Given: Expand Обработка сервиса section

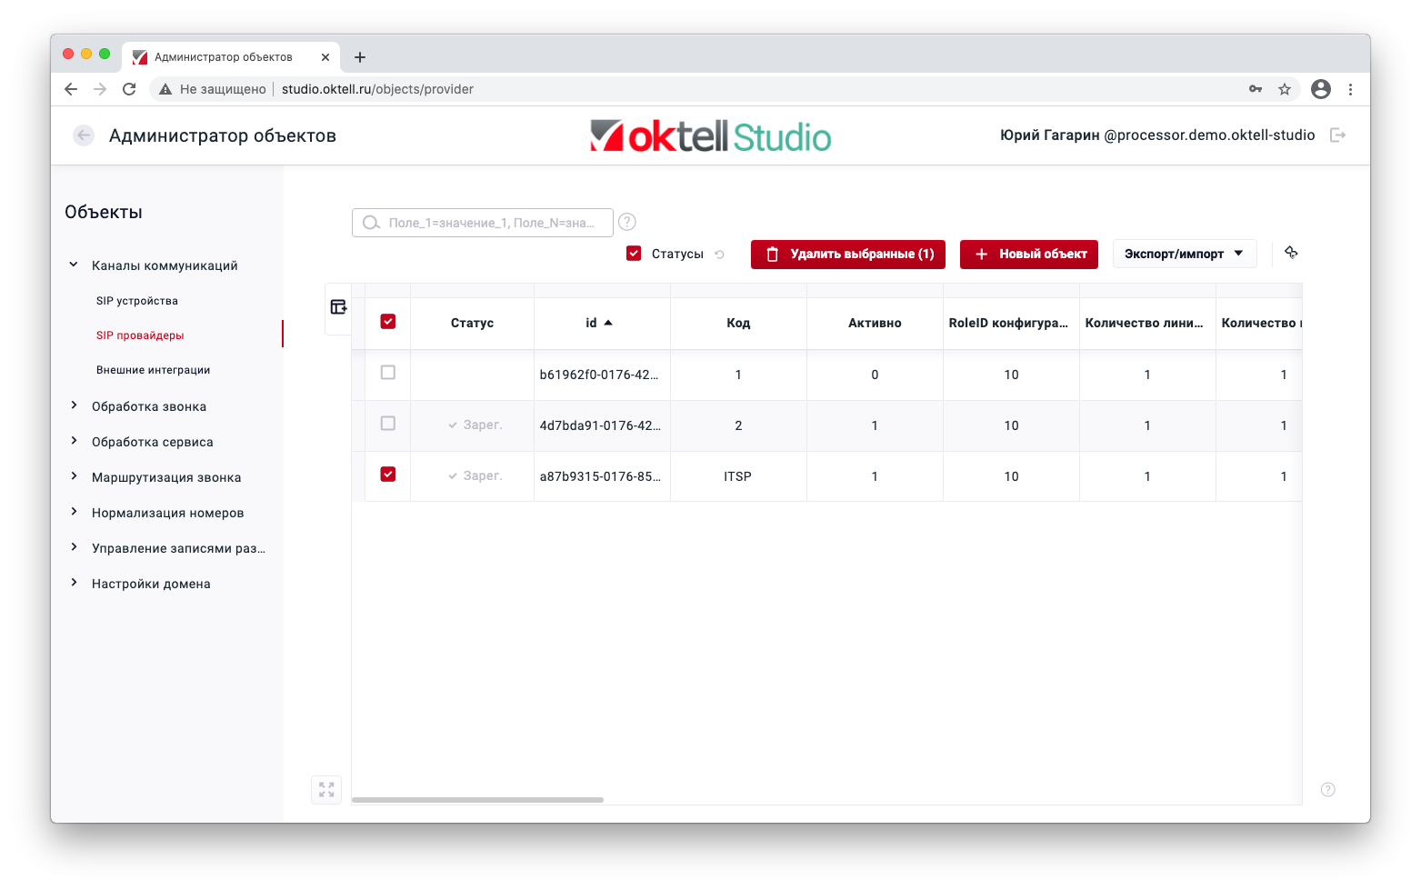Looking at the screenshot, I should pos(74,441).
